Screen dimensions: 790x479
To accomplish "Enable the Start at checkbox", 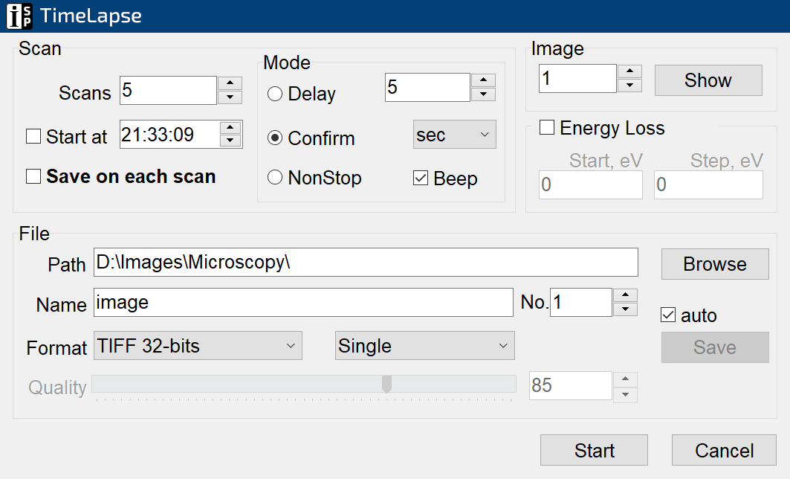I will pos(33,137).
